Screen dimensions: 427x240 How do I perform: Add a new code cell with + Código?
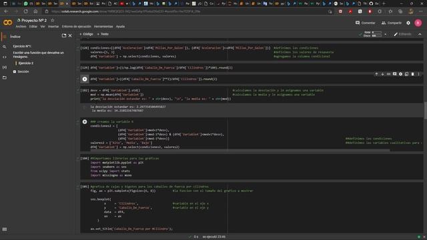(x=86, y=34)
